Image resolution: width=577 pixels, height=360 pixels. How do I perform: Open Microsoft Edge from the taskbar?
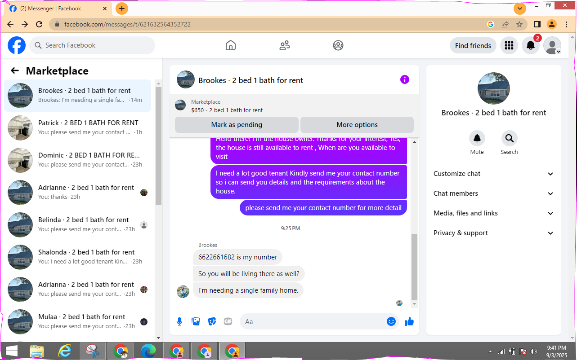(x=148, y=351)
